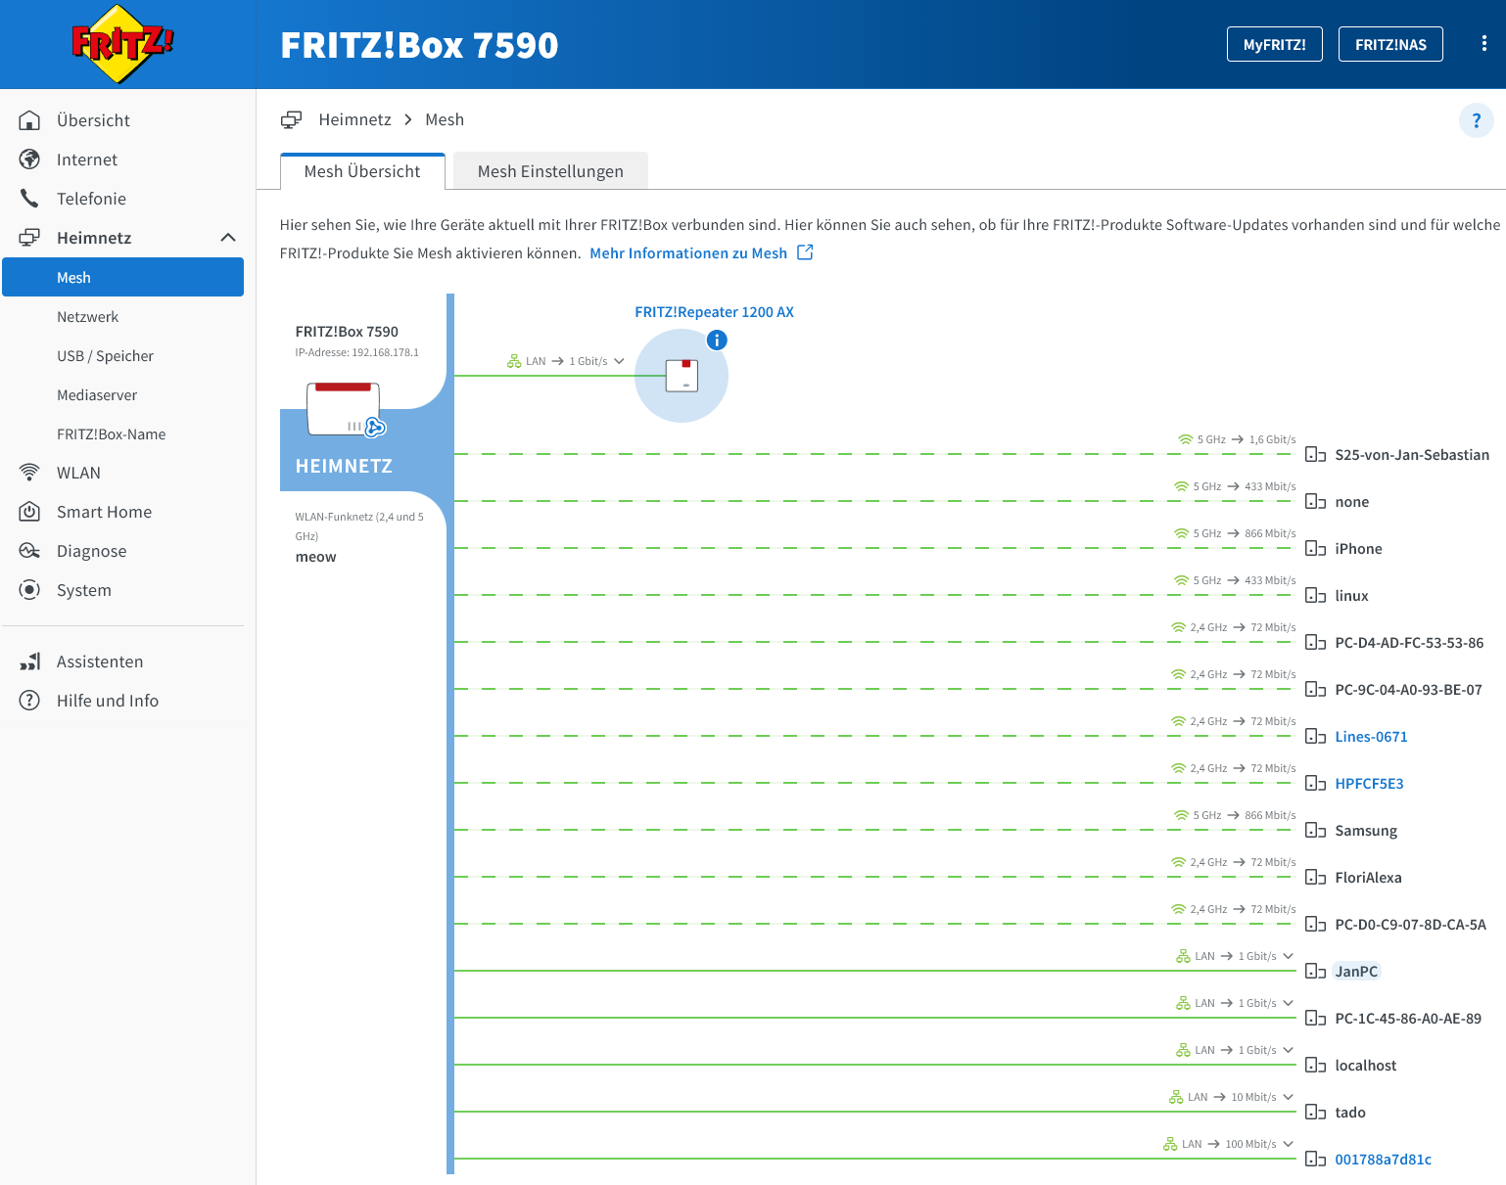Viewport: 1506px width, 1185px height.
Task: Open the HPFCF5E3 device link
Action: pyautogui.click(x=1369, y=784)
